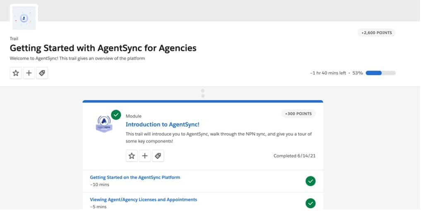Screen dimensions: 421x211
Task: Click the trail progress bar at 53%
Action: point(381,73)
